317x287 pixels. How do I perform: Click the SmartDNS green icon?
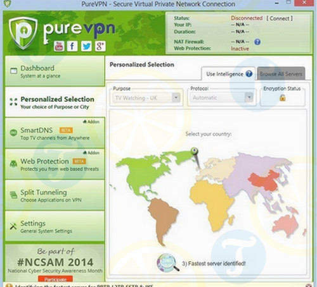click(x=13, y=133)
